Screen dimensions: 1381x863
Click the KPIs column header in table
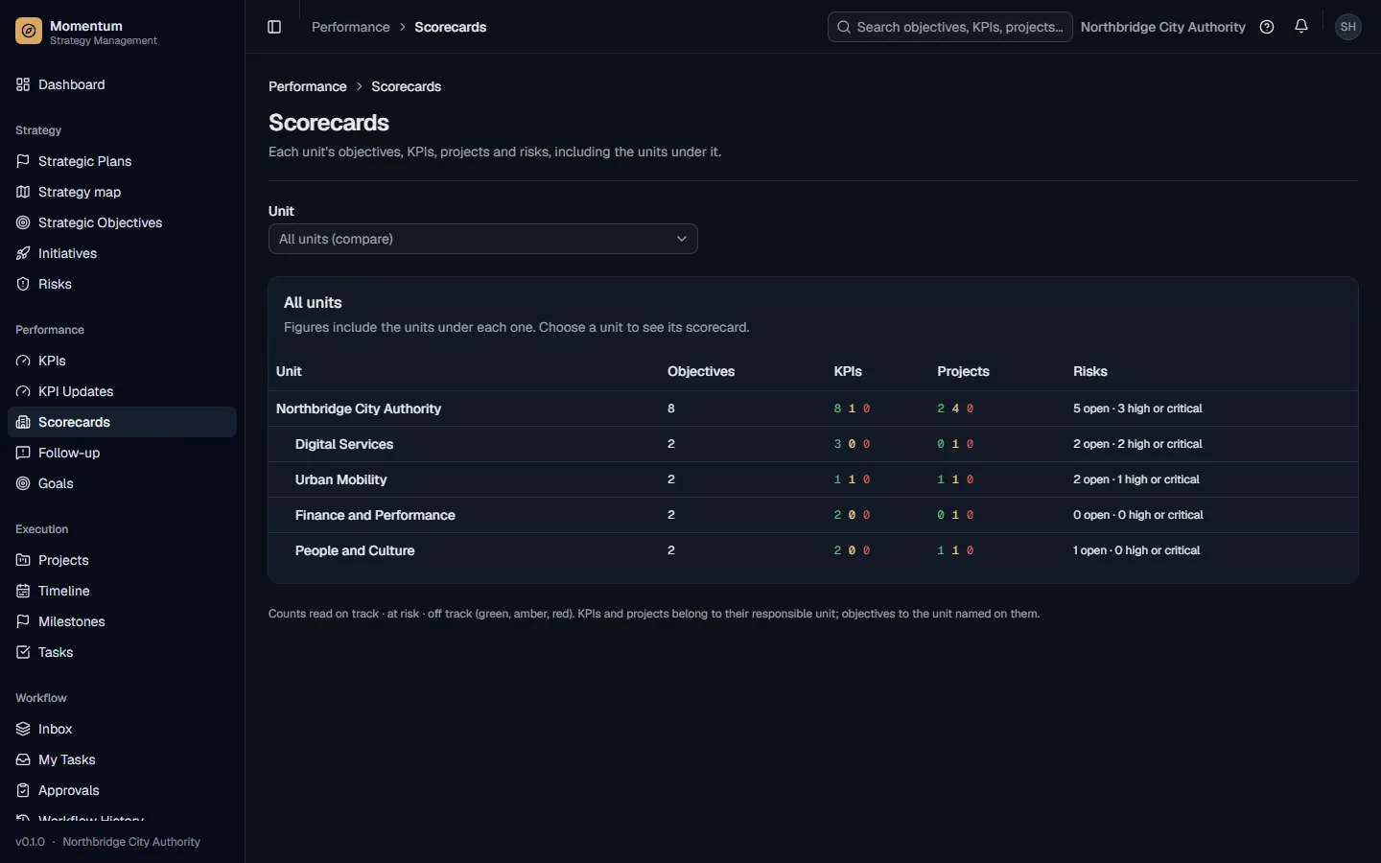848,371
